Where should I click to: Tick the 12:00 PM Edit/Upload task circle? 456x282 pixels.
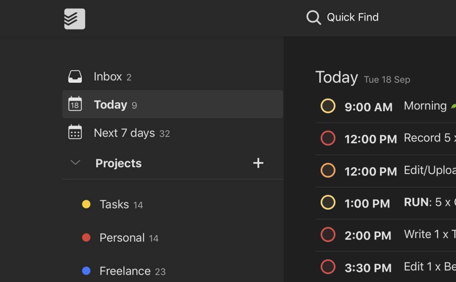[328, 170]
